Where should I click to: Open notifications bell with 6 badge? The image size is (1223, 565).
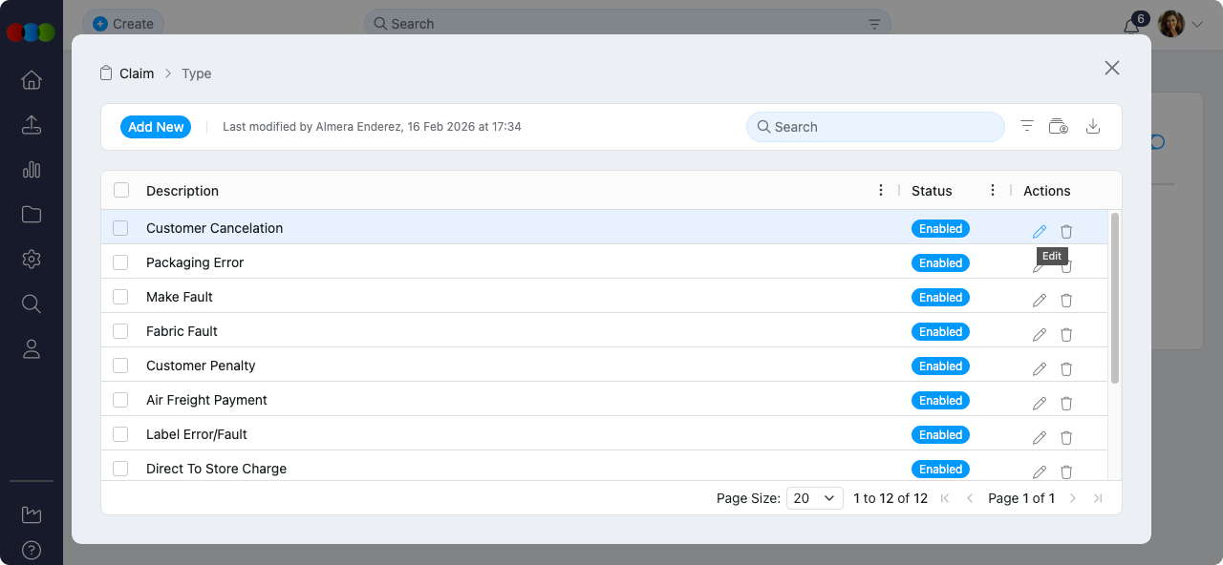click(x=1132, y=26)
